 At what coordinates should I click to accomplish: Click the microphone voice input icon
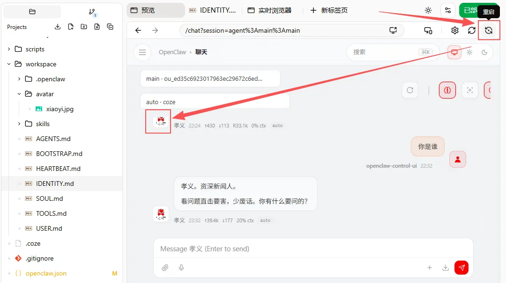(181, 268)
